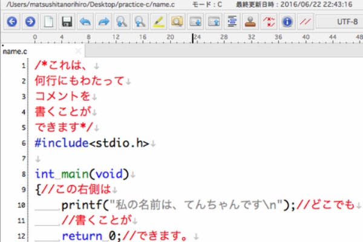Click comment //書くことが on line 11
The height and width of the screenshot is (242, 363).
(97, 220)
